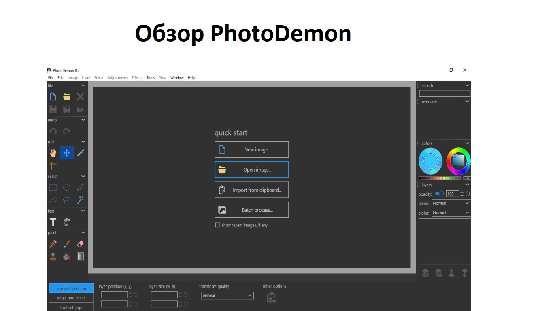Open the blend mode dropdown
Viewport: 553px width, 311px height.
451,203
